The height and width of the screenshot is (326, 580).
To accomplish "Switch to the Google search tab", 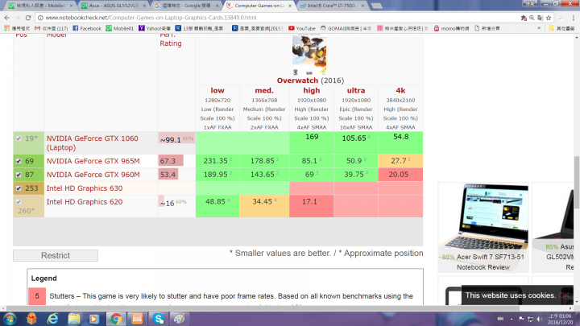I will tap(186, 6).
